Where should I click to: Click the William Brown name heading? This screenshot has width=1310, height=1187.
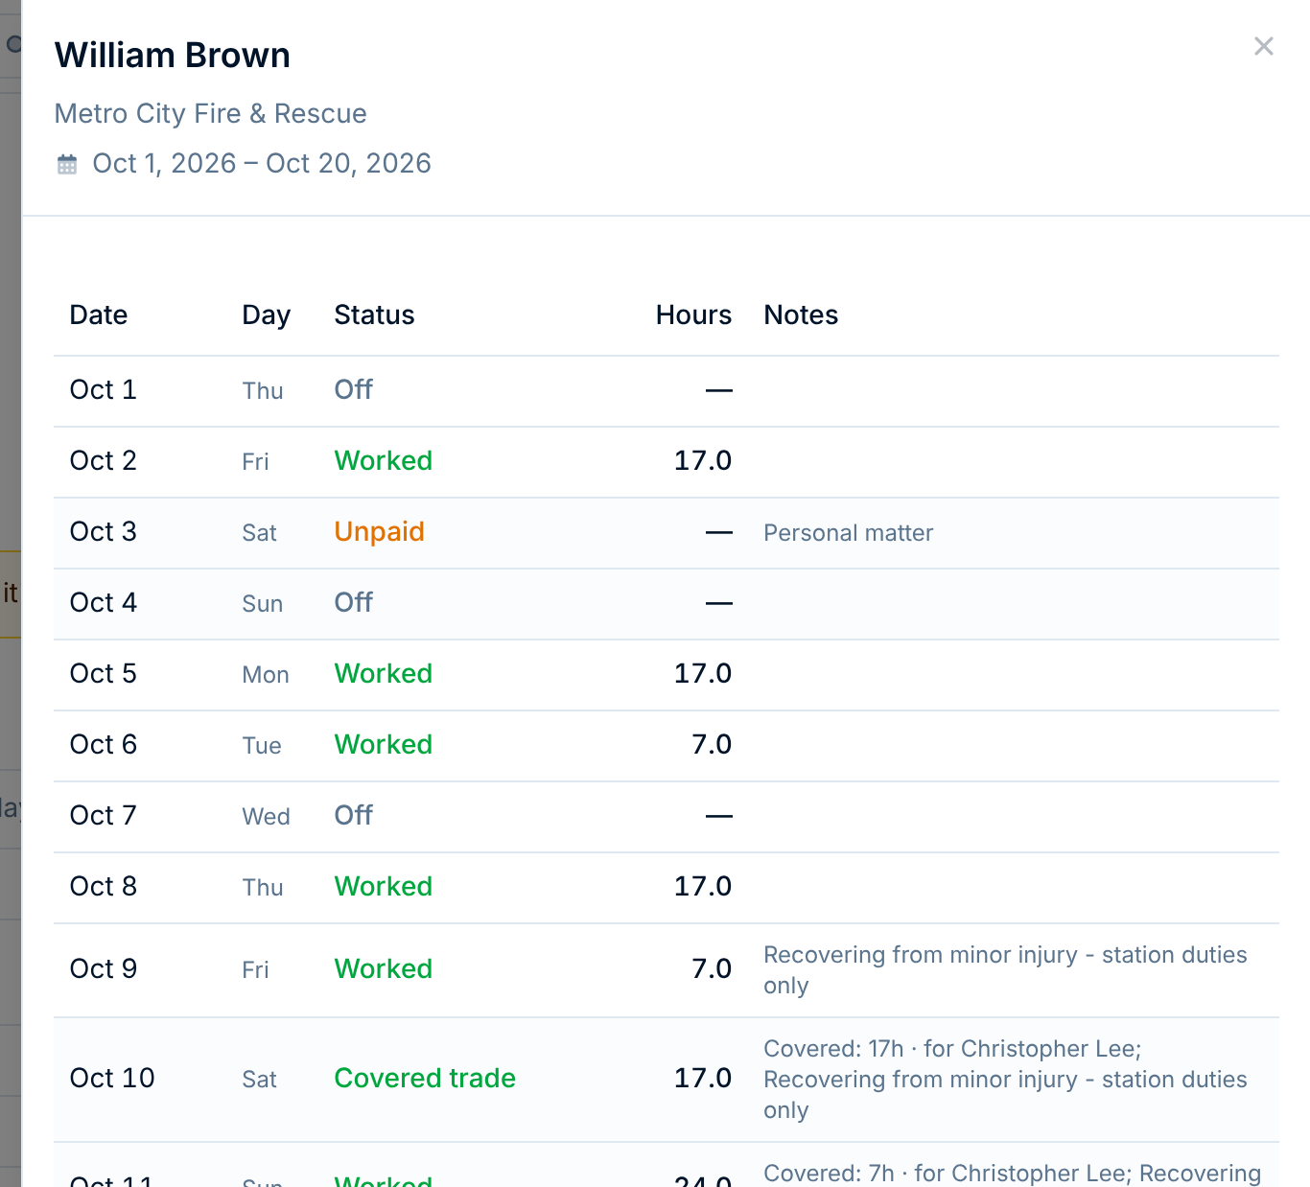173,56
